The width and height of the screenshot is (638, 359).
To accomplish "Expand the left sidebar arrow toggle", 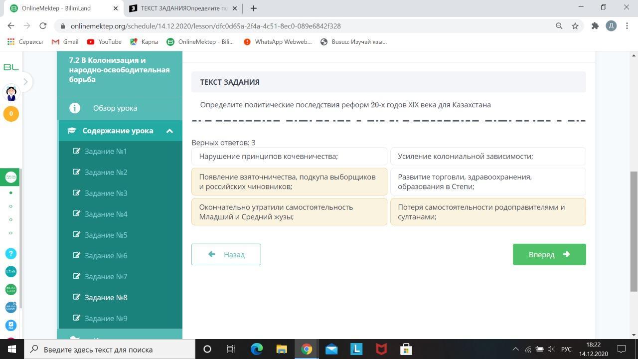I will 25,82.
